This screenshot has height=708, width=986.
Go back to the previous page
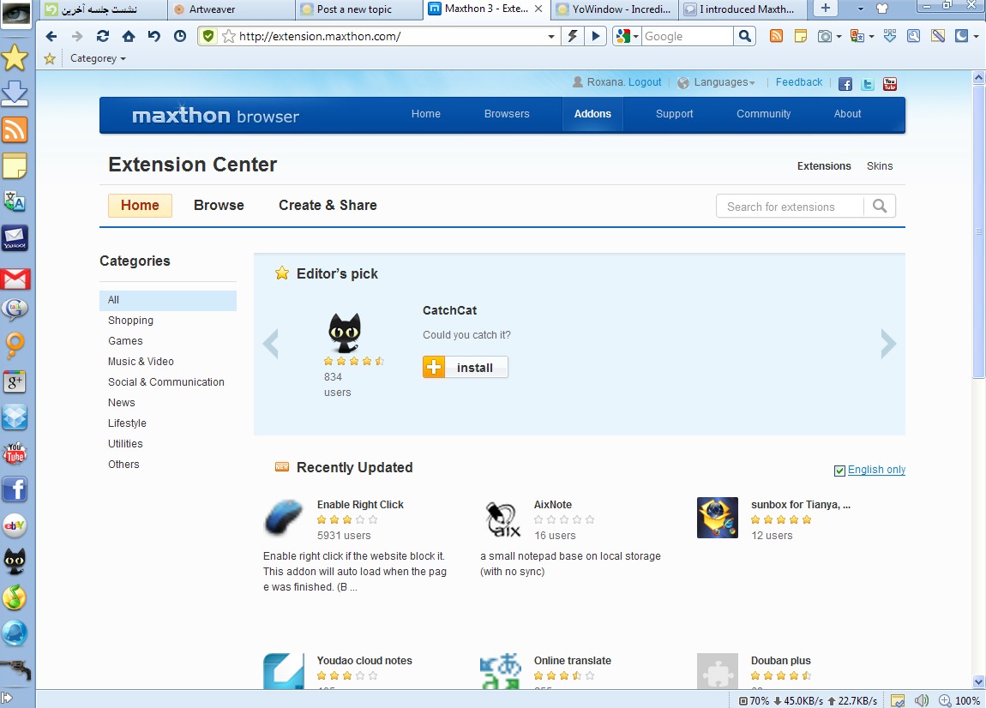click(51, 37)
